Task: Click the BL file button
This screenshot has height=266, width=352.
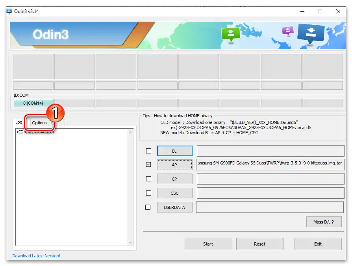Action: pyautogui.click(x=175, y=151)
